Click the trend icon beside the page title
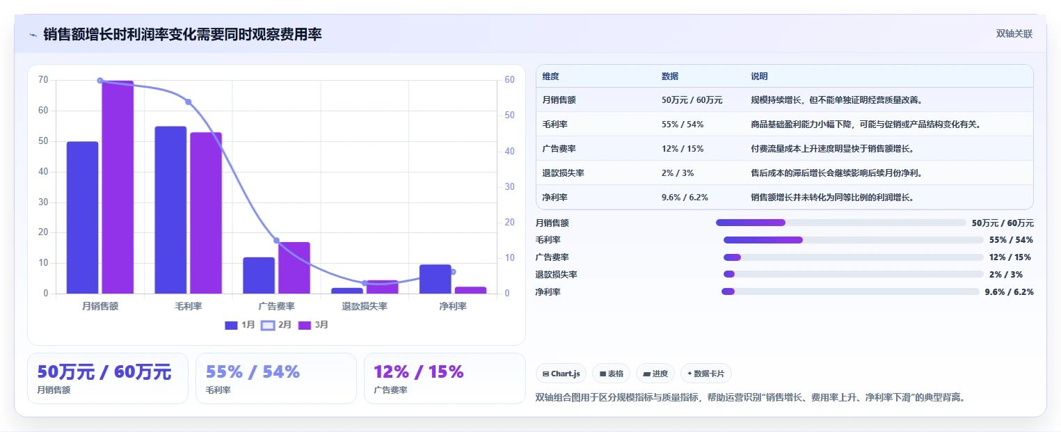 [33, 35]
